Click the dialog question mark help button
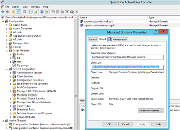This screenshot has height=130, width=180. 156,31
